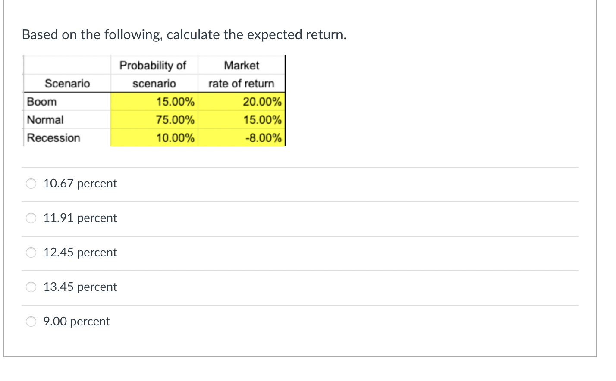616x381 pixels.
Task: Select the 10.67 percent radio button
Action: pos(31,184)
